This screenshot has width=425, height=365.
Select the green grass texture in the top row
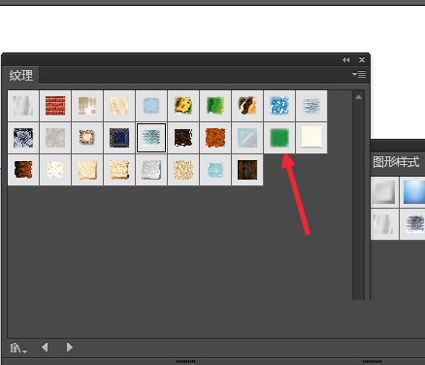click(x=215, y=106)
